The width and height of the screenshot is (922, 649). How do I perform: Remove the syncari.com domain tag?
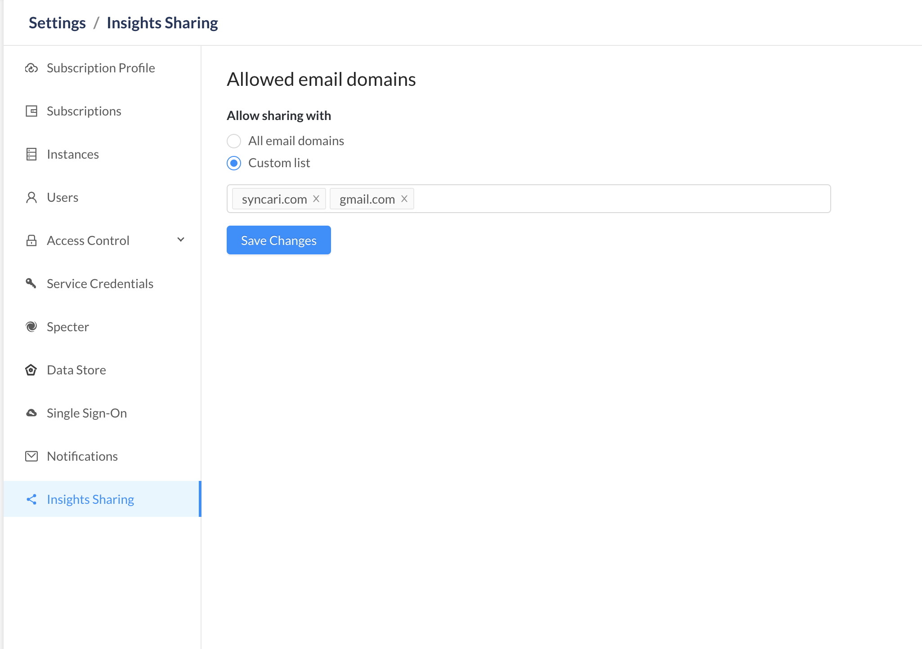pos(316,199)
